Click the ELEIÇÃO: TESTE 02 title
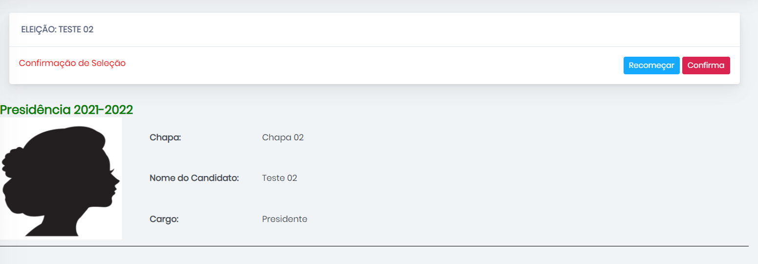This screenshot has height=264, width=758. [x=57, y=29]
